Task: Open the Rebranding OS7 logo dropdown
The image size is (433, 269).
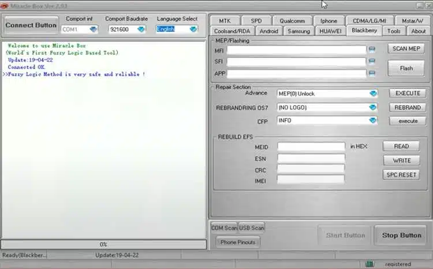Action: coord(373,107)
